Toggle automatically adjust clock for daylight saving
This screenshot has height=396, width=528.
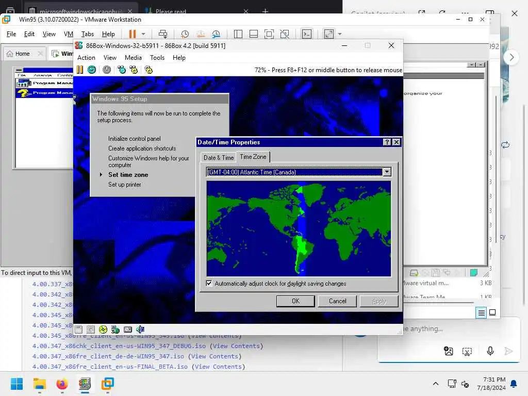click(209, 283)
